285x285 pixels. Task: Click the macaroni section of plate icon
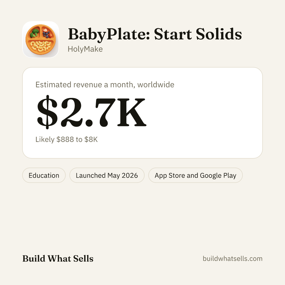click(40, 46)
